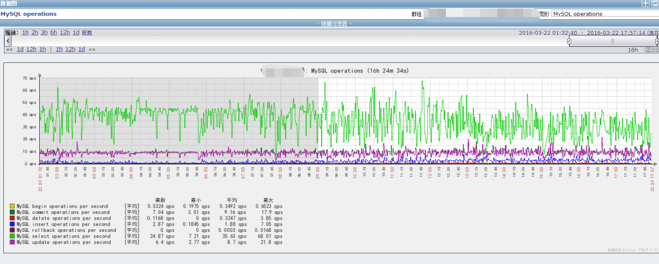The image size is (659, 264).
Task: Click the «« jump-back arrows
Action: 9,49
